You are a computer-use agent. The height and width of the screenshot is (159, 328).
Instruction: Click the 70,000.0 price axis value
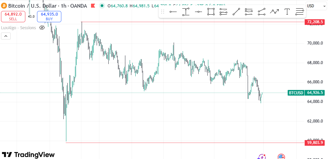click(x=315, y=43)
